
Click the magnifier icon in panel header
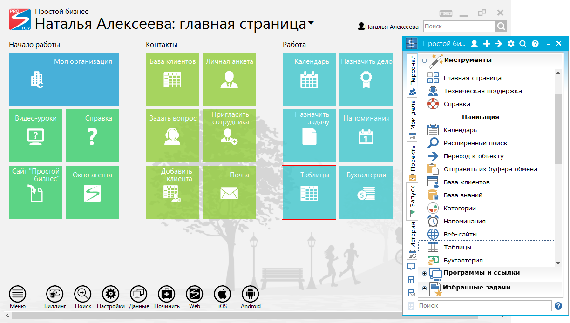coord(523,44)
